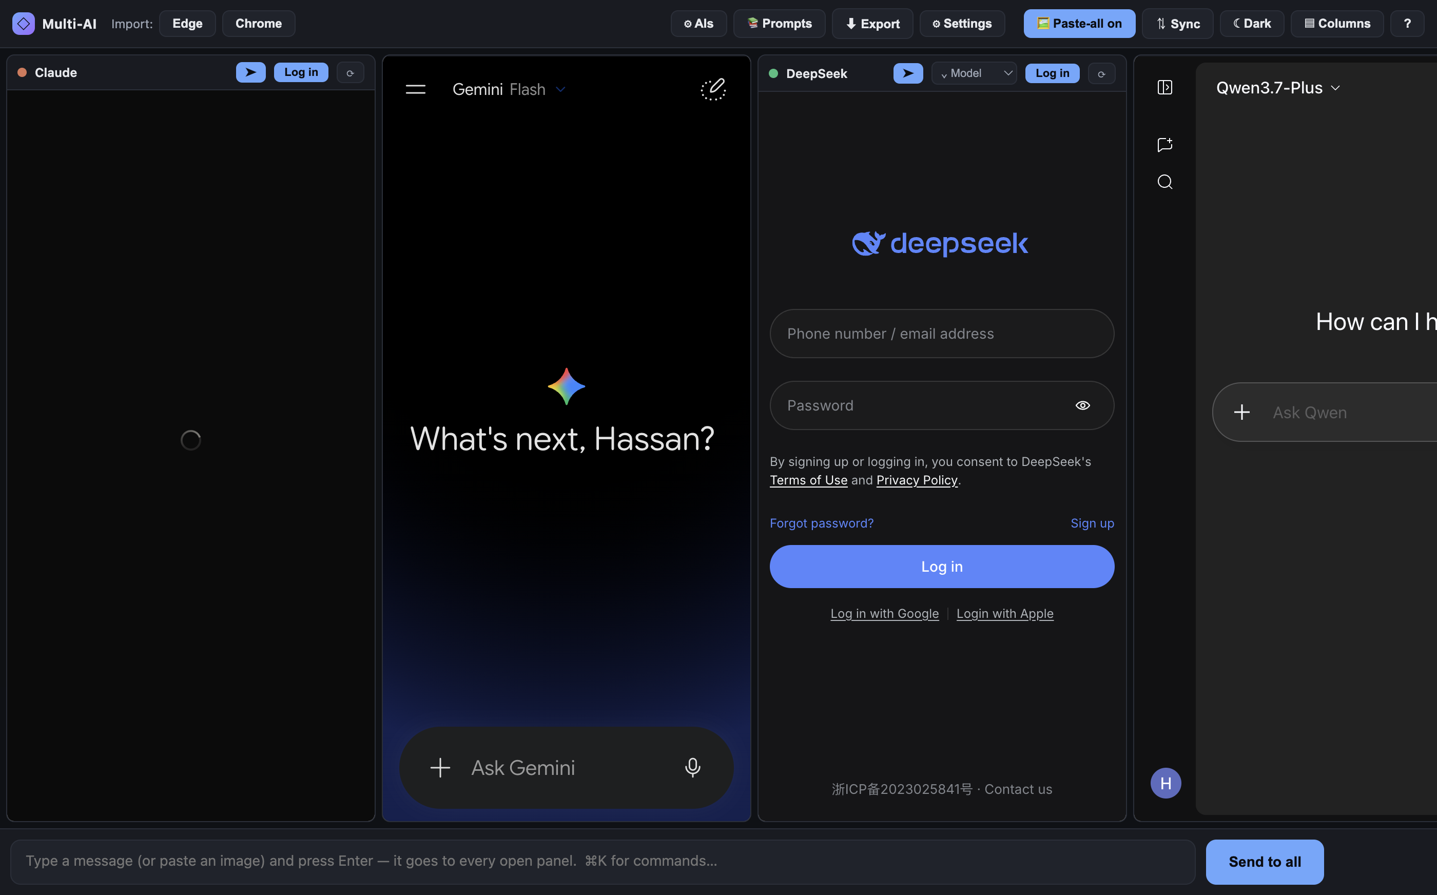Open the DeepSeek Model dropdown
This screenshot has width=1437, height=895.
[974, 73]
